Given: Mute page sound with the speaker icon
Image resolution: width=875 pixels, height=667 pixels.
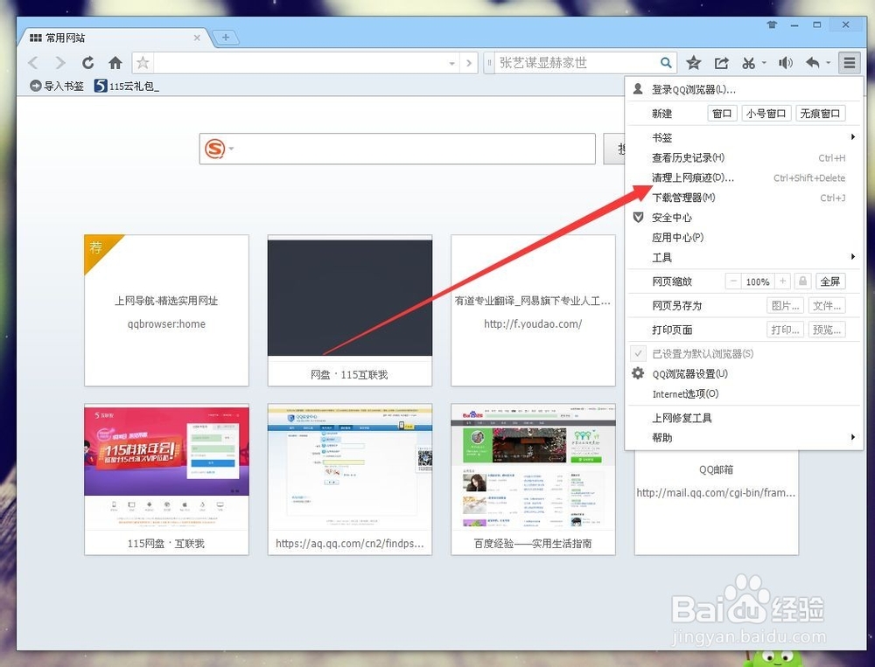Looking at the screenshot, I should click(x=785, y=63).
